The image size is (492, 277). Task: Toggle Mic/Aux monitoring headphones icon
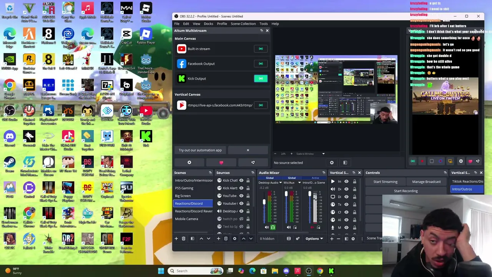click(295, 227)
